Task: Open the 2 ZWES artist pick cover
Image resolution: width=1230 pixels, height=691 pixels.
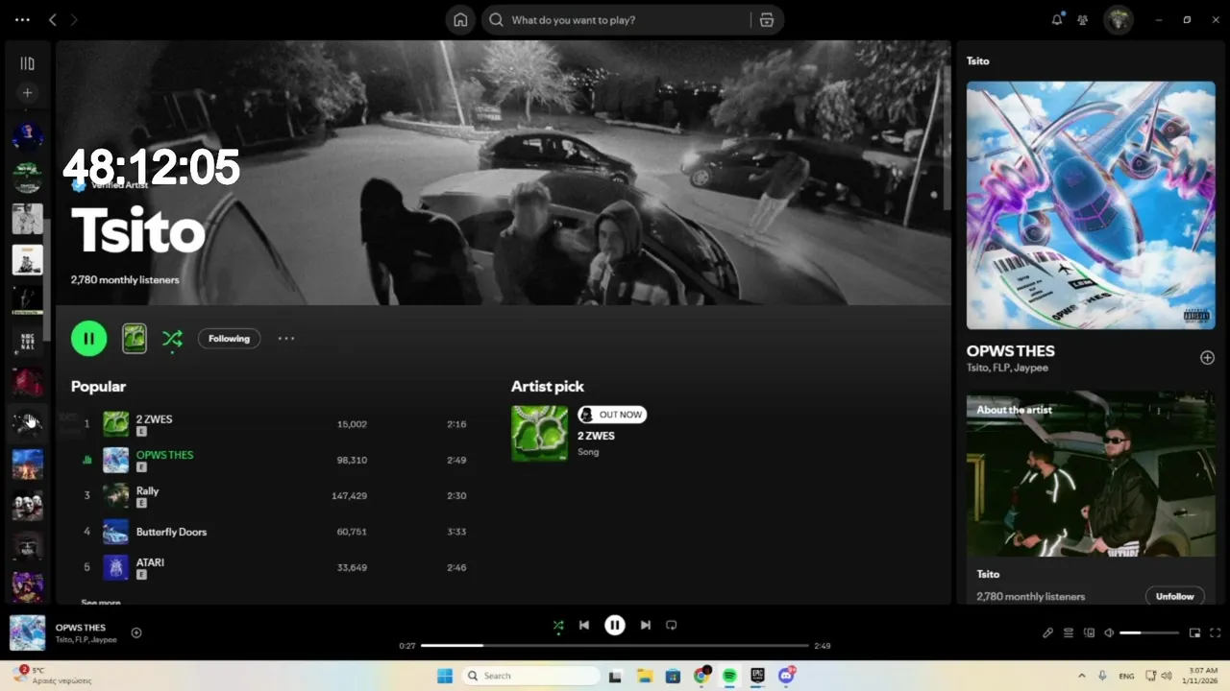Action: click(539, 433)
